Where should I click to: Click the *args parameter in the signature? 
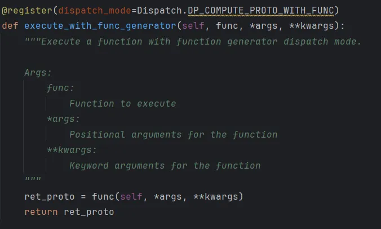[x=263, y=26]
